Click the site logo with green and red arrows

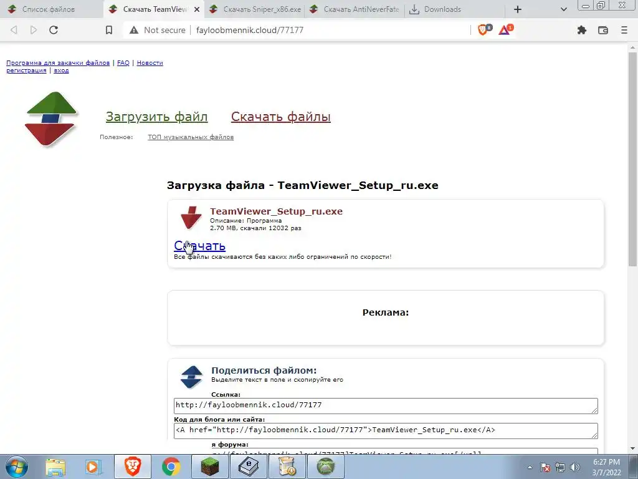point(51,119)
